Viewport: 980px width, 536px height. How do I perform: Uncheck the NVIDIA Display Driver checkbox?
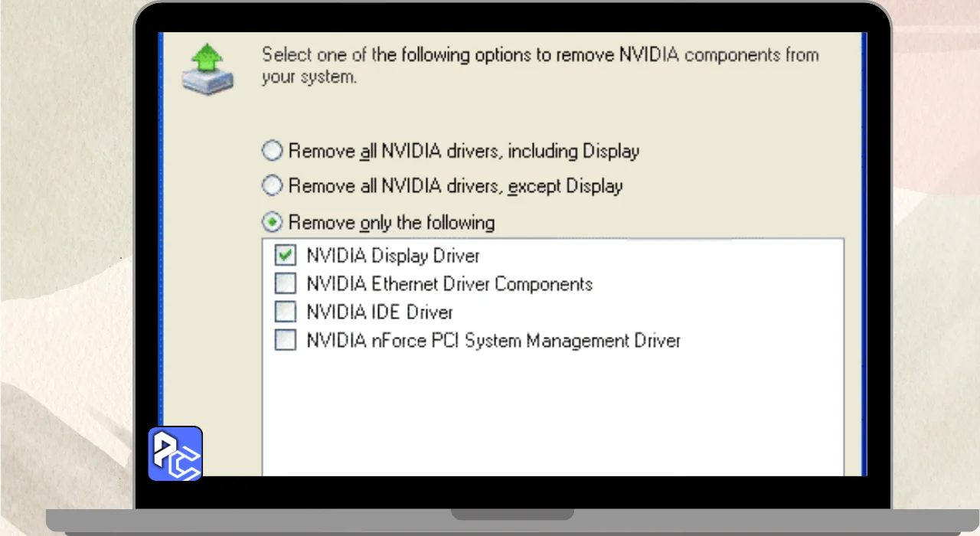[286, 255]
